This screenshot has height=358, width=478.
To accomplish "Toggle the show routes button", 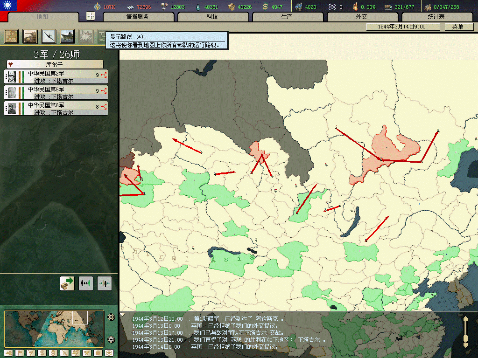I will [x=103, y=36].
